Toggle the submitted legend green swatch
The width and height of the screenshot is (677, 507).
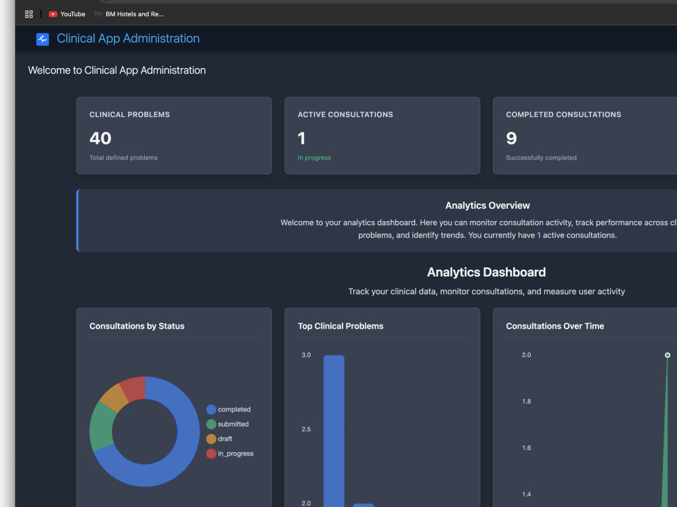pos(211,425)
